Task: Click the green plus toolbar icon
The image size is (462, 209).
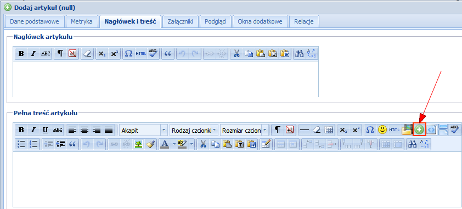Action: 419,130
